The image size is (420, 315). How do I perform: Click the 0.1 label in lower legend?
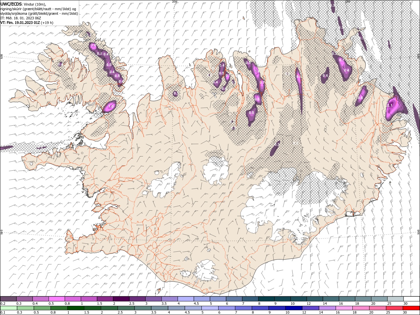tap(3, 313)
